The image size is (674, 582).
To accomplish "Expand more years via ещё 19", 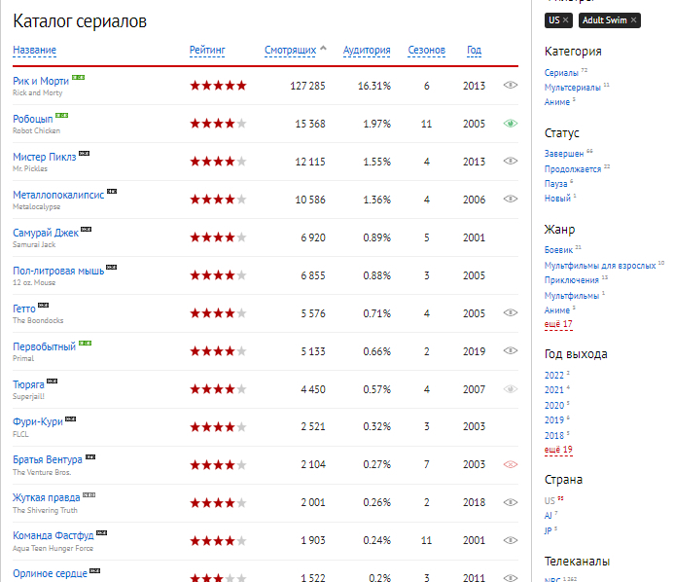I will coord(558,450).
